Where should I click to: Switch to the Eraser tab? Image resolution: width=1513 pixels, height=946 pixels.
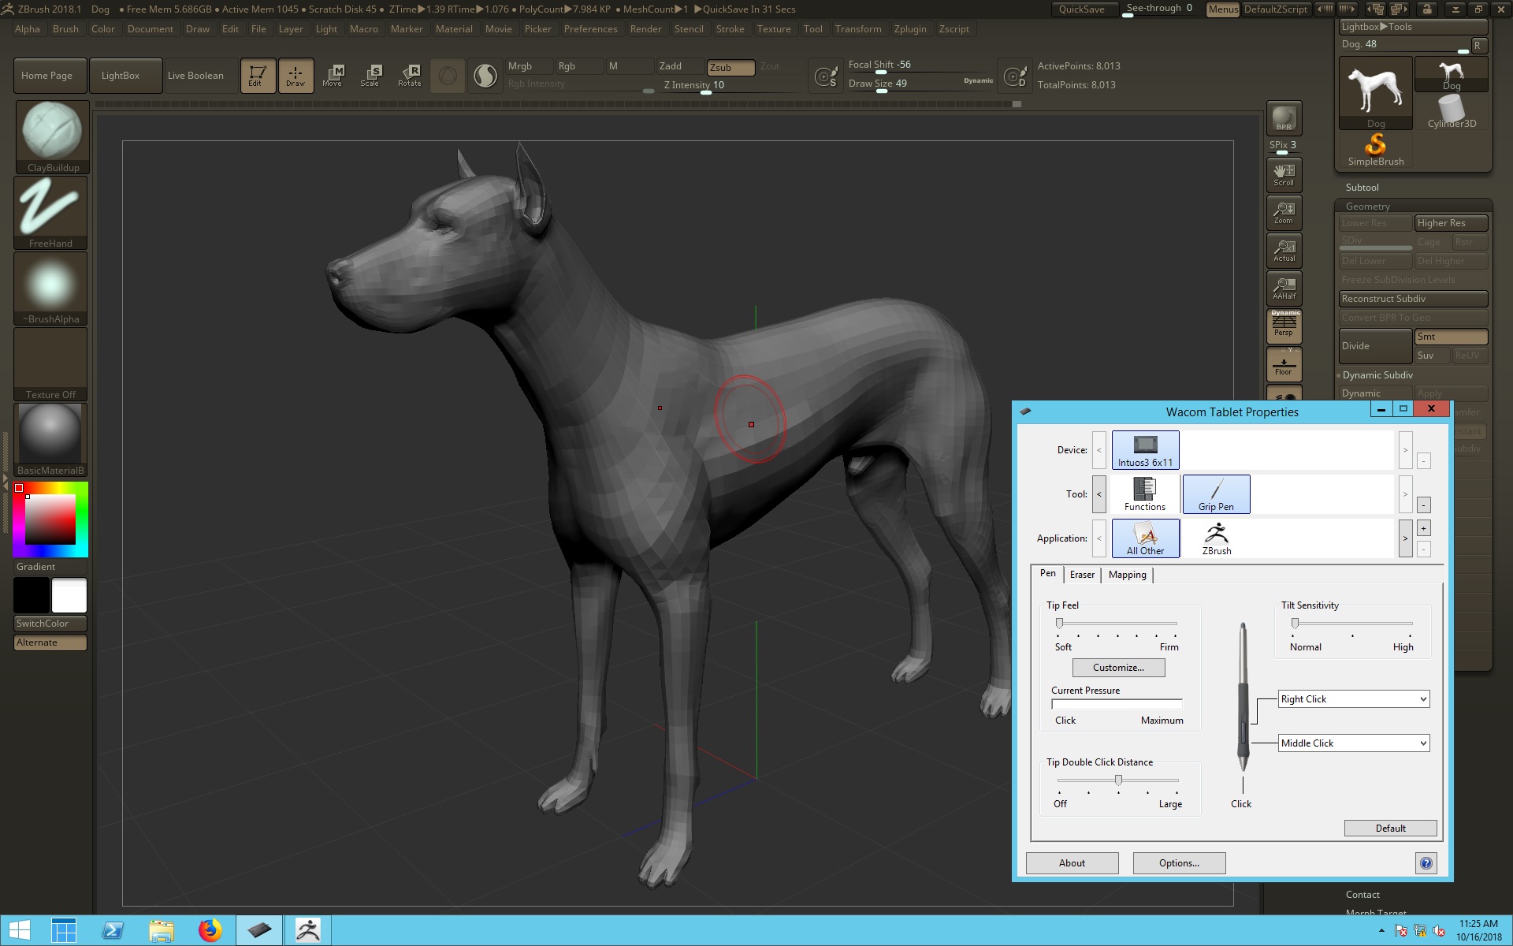(x=1082, y=575)
